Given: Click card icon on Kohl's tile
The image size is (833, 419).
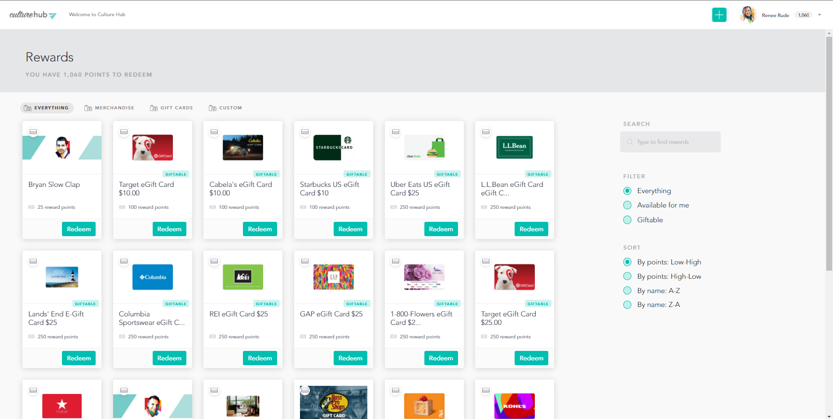Looking at the screenshot, I should pyautogui.click(x=486, y=390).
